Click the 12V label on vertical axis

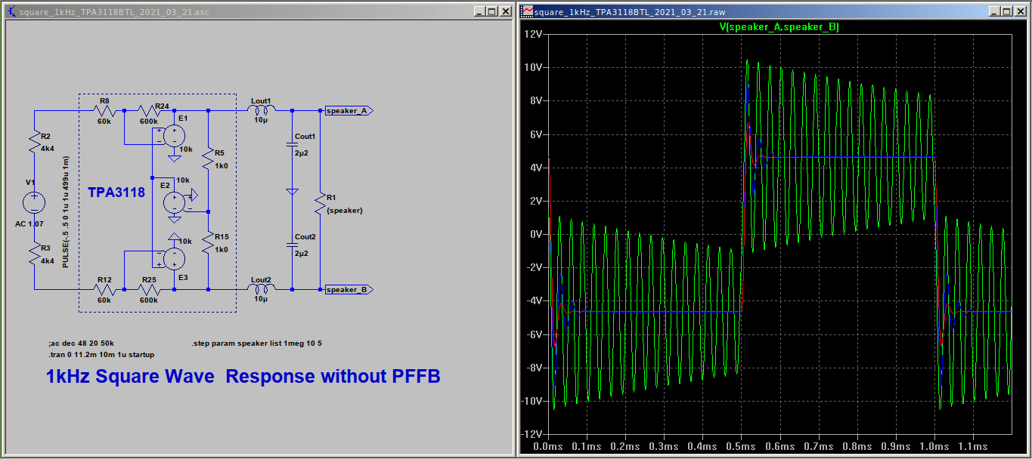click(x=533, y=34)
